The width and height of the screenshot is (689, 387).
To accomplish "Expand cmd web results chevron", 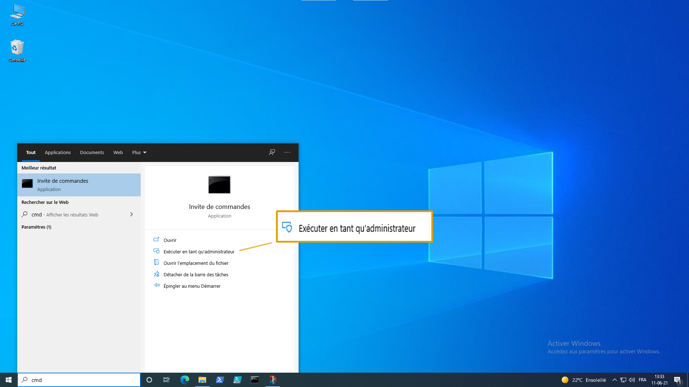I will point(131,214).
